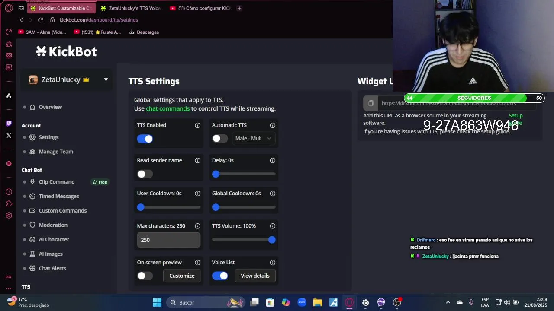This screenshot has width=554, height=311.
Task: Open GX Corner icon in sidebar
Action: pyautogui.click(x=9, y=277)
